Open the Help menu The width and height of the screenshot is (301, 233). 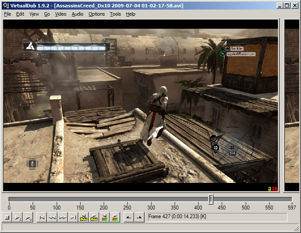pyautogui.click(x=131, y=14)
